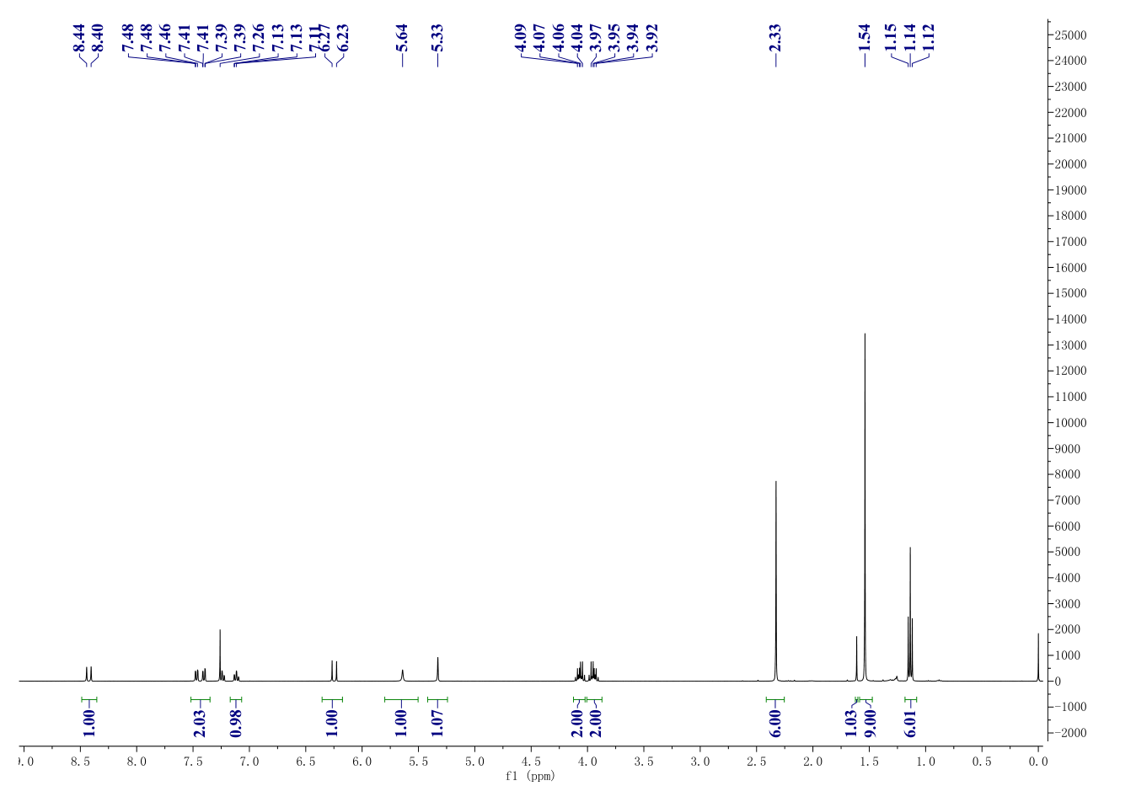Select the 0.0 x-axis tick label
Screen dimensions: 1136x802
click(x=1038, y=762)
